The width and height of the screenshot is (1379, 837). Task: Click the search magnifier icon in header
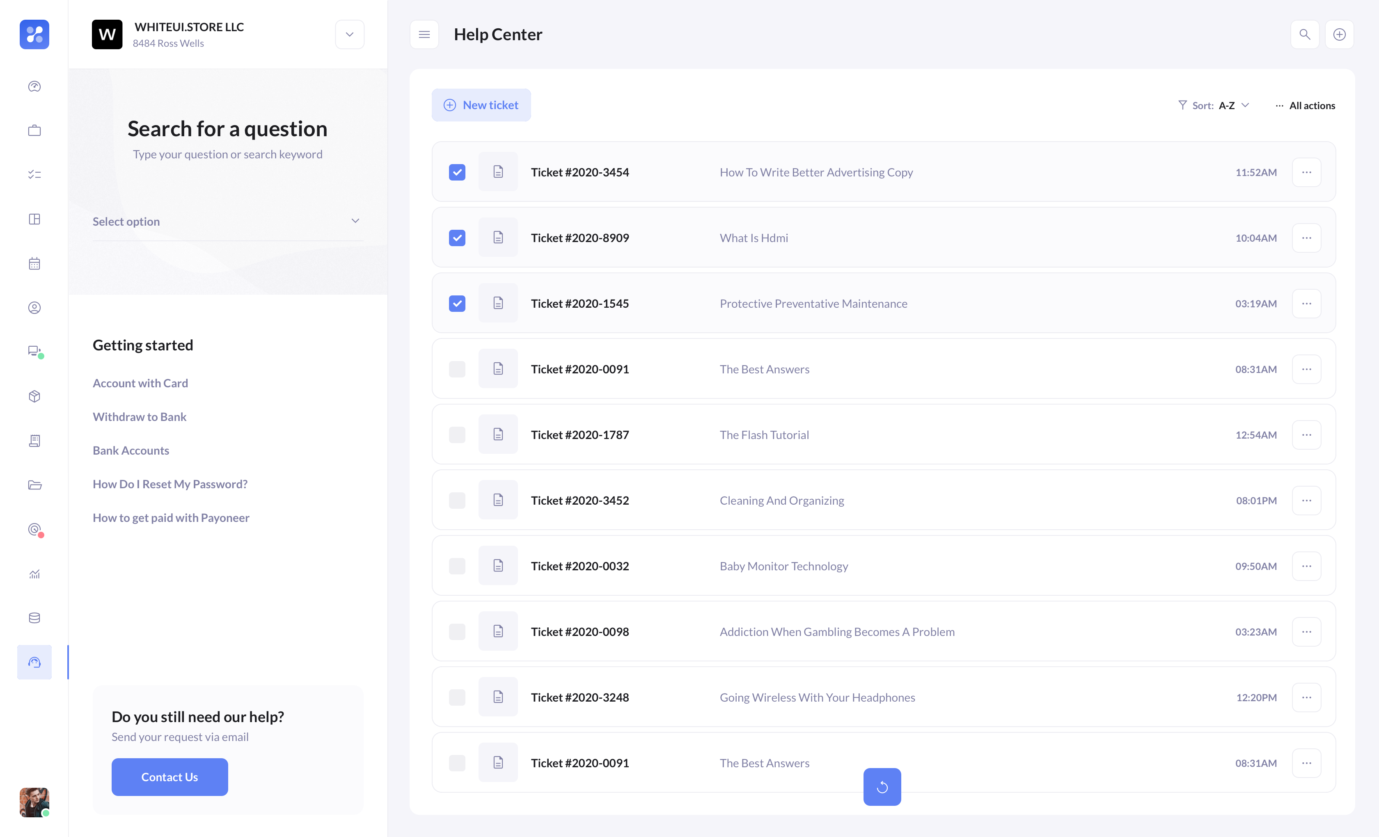tap(1304, 35)
